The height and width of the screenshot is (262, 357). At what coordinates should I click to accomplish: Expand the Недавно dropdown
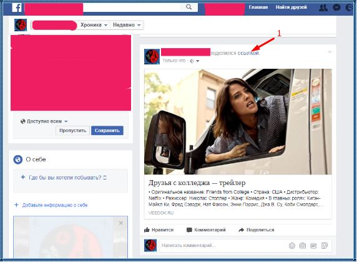127,25
